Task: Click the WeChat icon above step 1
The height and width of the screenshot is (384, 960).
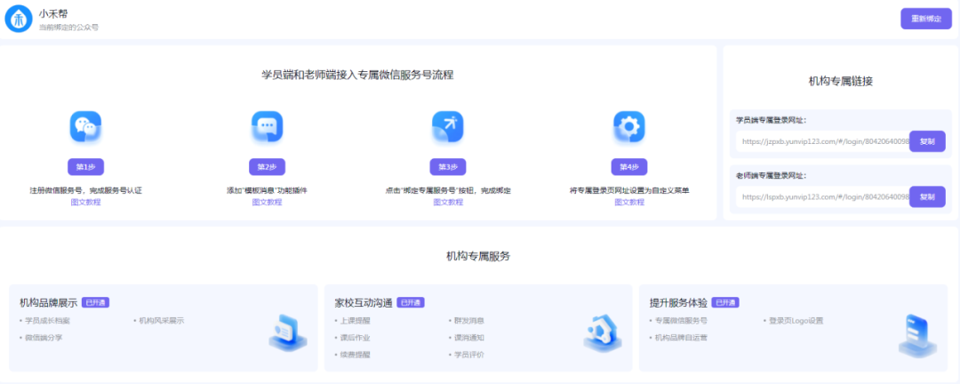Action: point(85,127)
